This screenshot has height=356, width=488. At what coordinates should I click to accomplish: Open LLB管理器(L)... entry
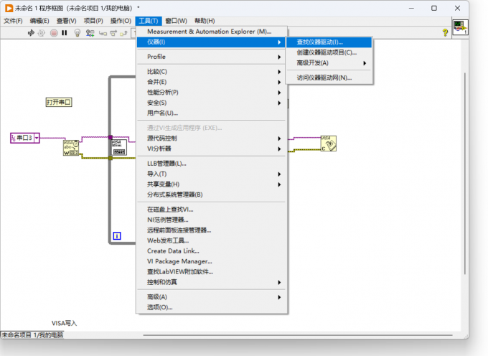(211, 164)
